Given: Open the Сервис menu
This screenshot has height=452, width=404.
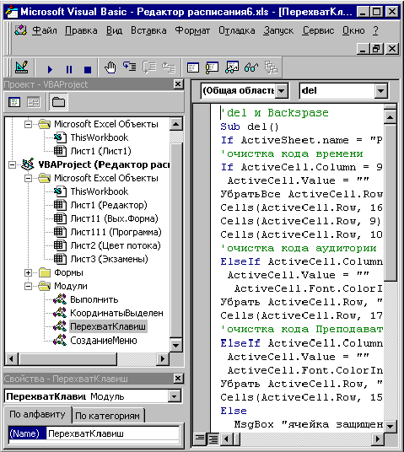Looking at the screenshot, I should [318, 30].
